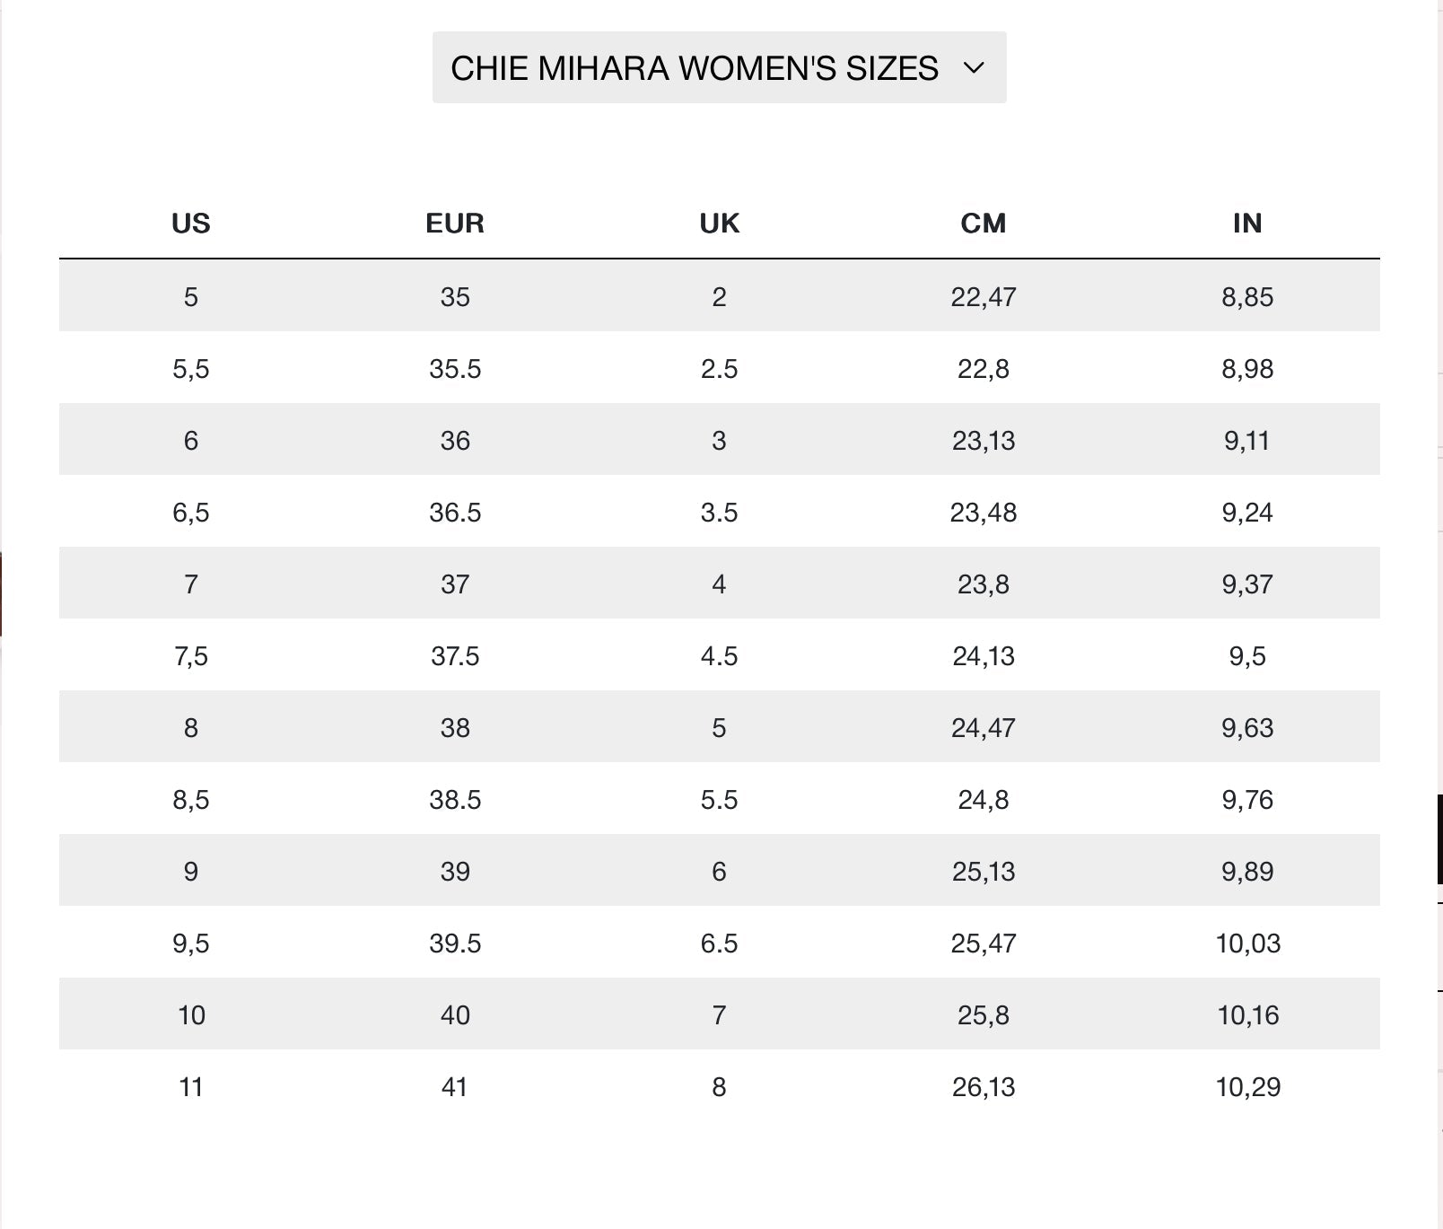Image resolution: width=1443 pixels, height=1229 pixels.
Task: Click the dropdown chevron arrow icon
Action: 974,68
